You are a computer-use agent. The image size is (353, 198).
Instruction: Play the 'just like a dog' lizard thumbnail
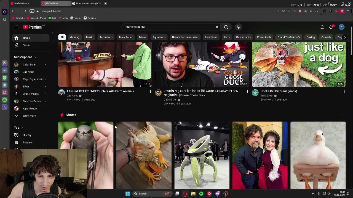click(x=299, y=65)
